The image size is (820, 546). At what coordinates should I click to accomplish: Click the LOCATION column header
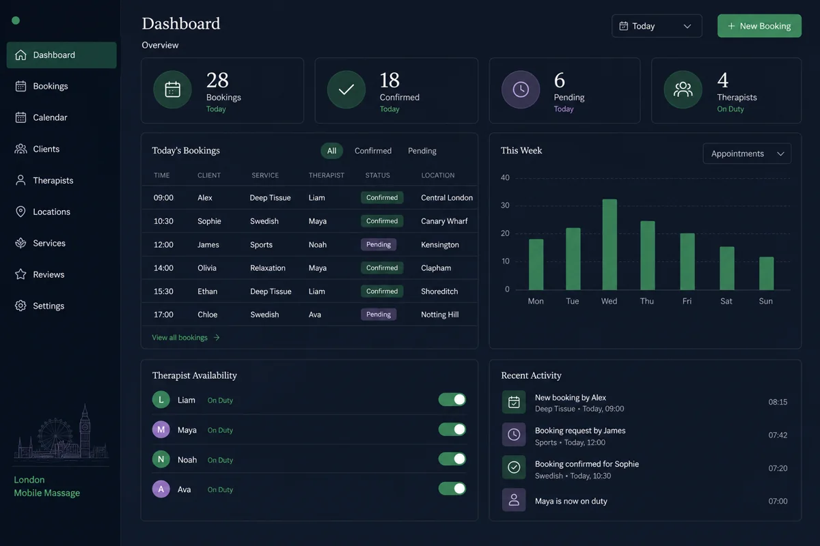coord(438,175)
